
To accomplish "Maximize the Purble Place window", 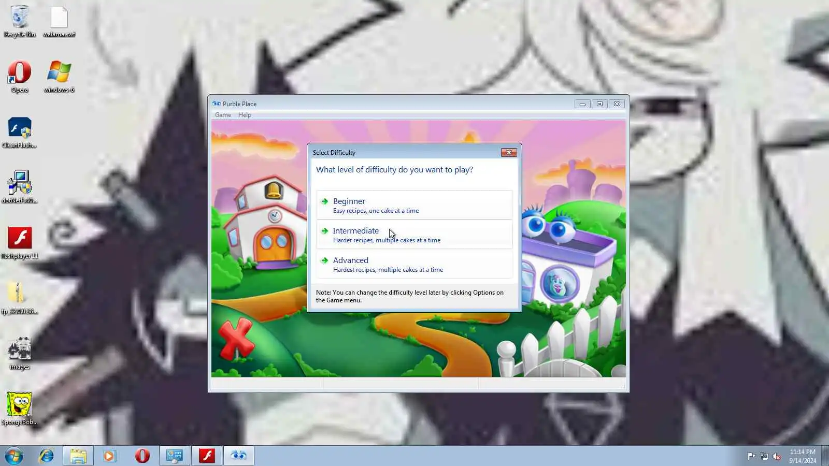I will 599,104.
